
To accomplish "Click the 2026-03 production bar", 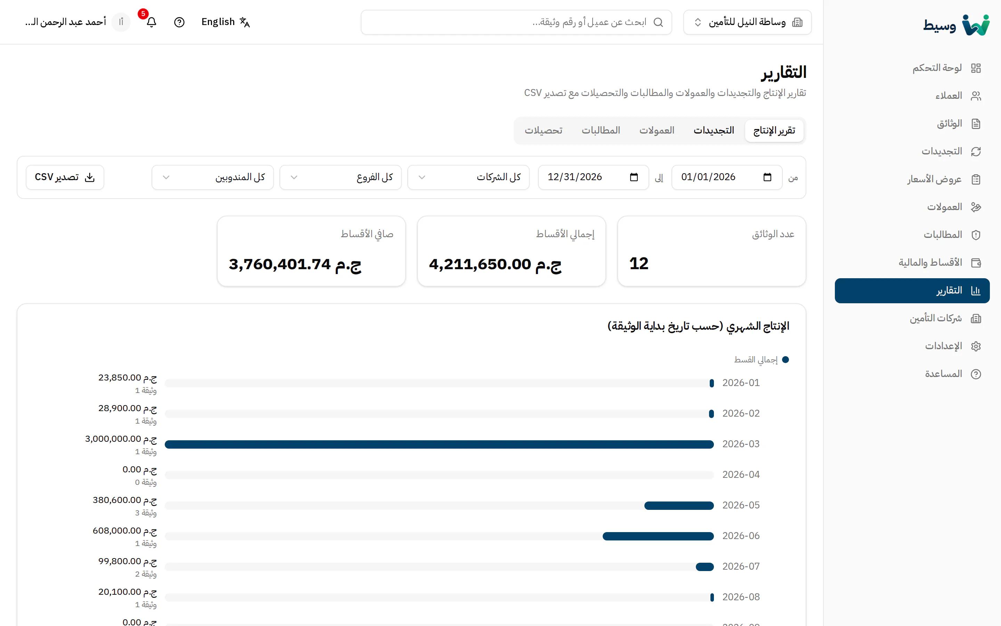I will (439, 444).
